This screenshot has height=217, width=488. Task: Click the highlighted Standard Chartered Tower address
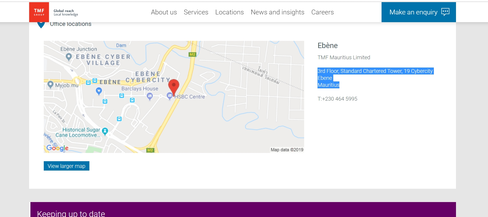tap(375, 71)
